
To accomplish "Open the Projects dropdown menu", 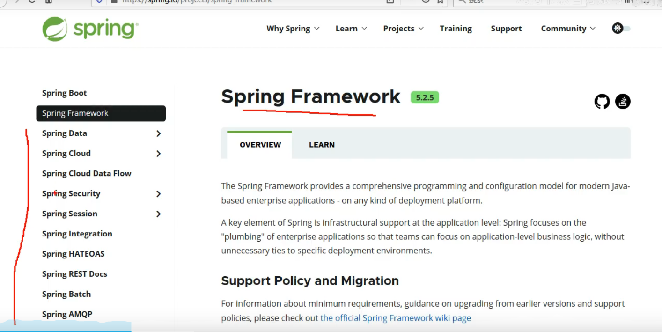I will pos(403,29).
